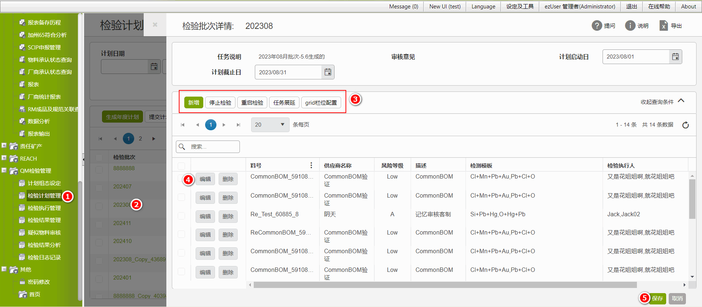Open the 20 条每页 page size dropdown
702x307 pixels.
(270, 125)
